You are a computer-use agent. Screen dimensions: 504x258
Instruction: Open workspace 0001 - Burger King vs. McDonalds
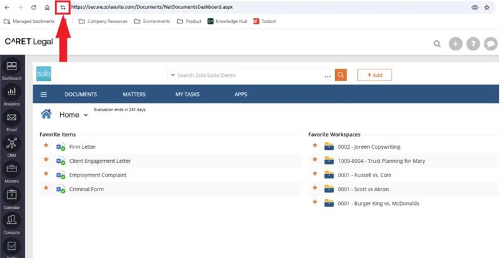click(379, 204)
